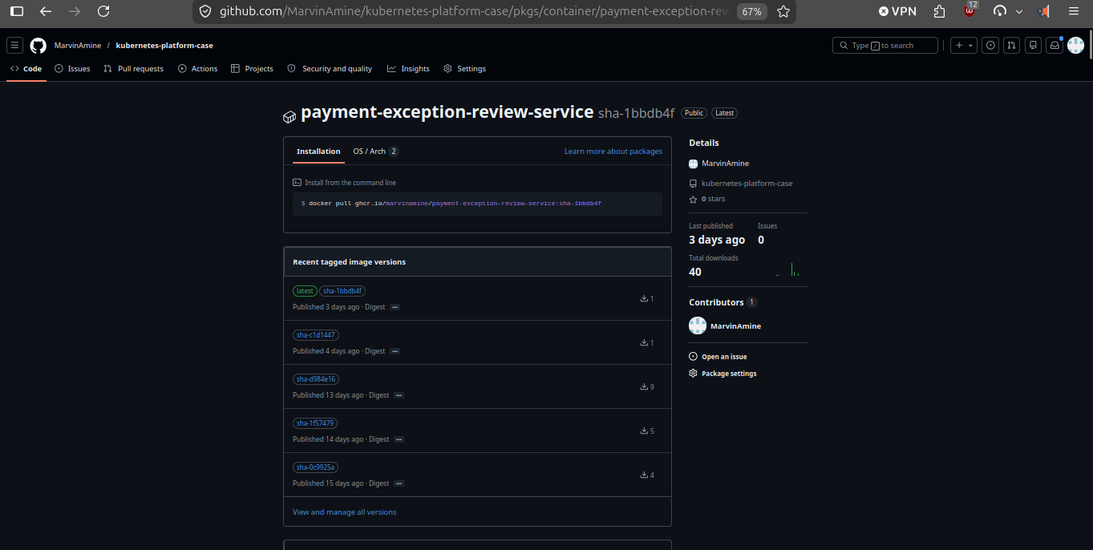Screen dimensions: 1093x550
Task: Open the sha-c1d1447 tag
Action: pos(316,335)
